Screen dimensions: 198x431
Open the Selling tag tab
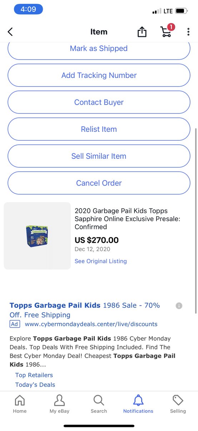click(x=178, y=404)
